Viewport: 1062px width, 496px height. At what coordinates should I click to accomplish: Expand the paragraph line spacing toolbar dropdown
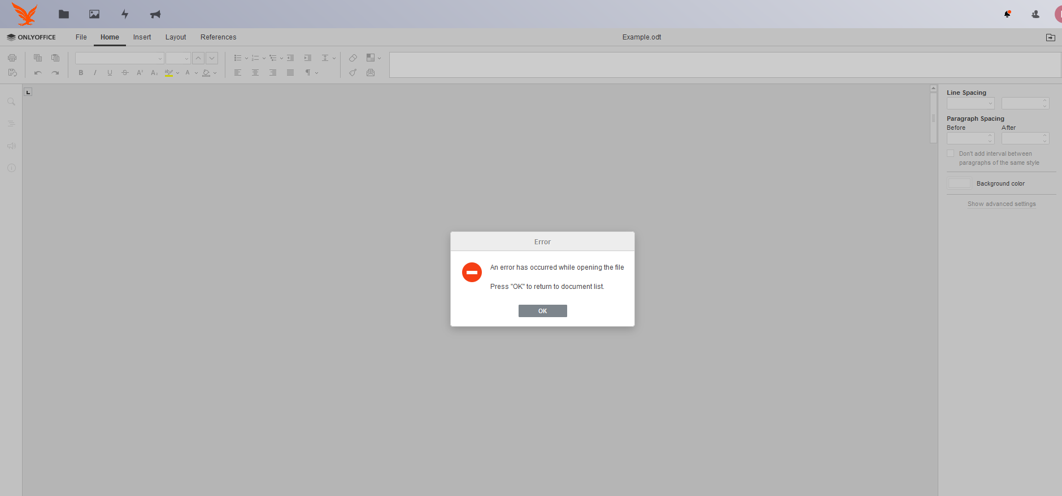(x=334, y=58)
